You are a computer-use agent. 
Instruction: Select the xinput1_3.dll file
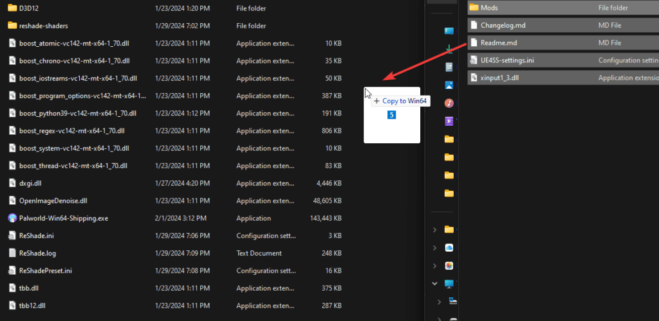coord(499,78)
